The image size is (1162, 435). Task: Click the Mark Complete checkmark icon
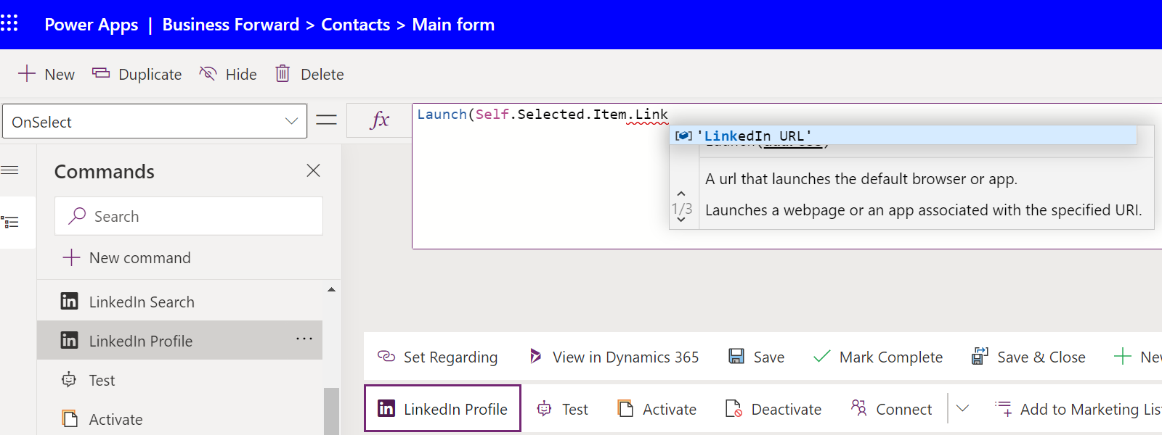click(821, 356)
